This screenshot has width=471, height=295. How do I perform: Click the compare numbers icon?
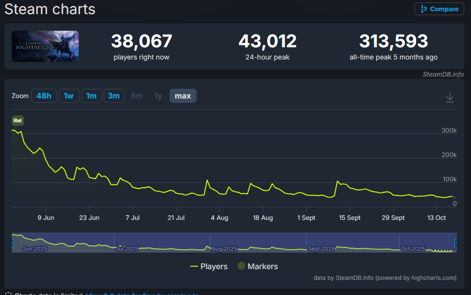(424, 9)
